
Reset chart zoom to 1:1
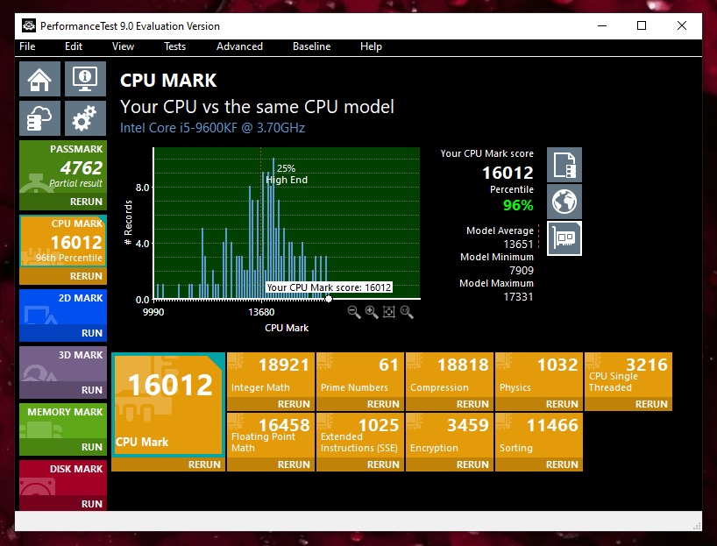pos(407,312)
